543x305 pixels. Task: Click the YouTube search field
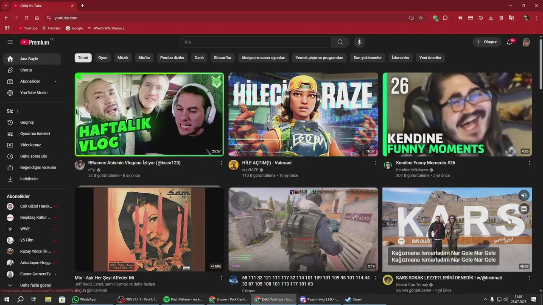pos(256,42)
